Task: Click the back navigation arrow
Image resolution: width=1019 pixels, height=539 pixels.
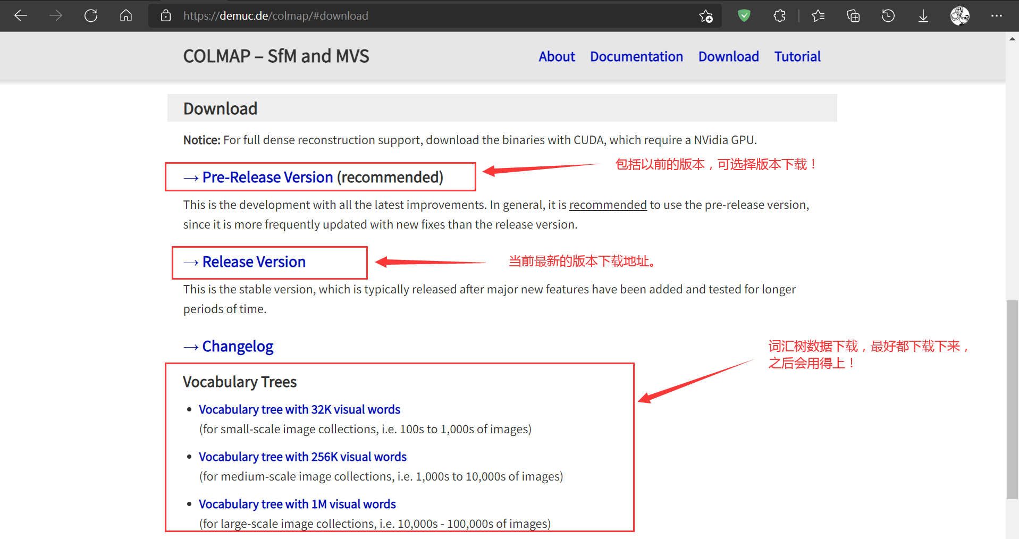Action: [x=21, y=15]
